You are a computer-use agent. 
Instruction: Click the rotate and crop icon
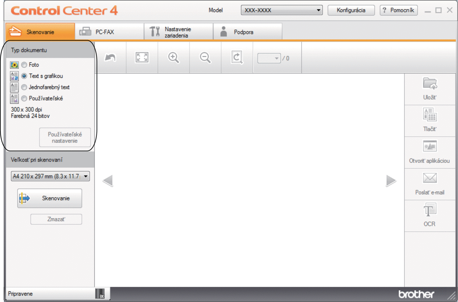tap(237, 58)
